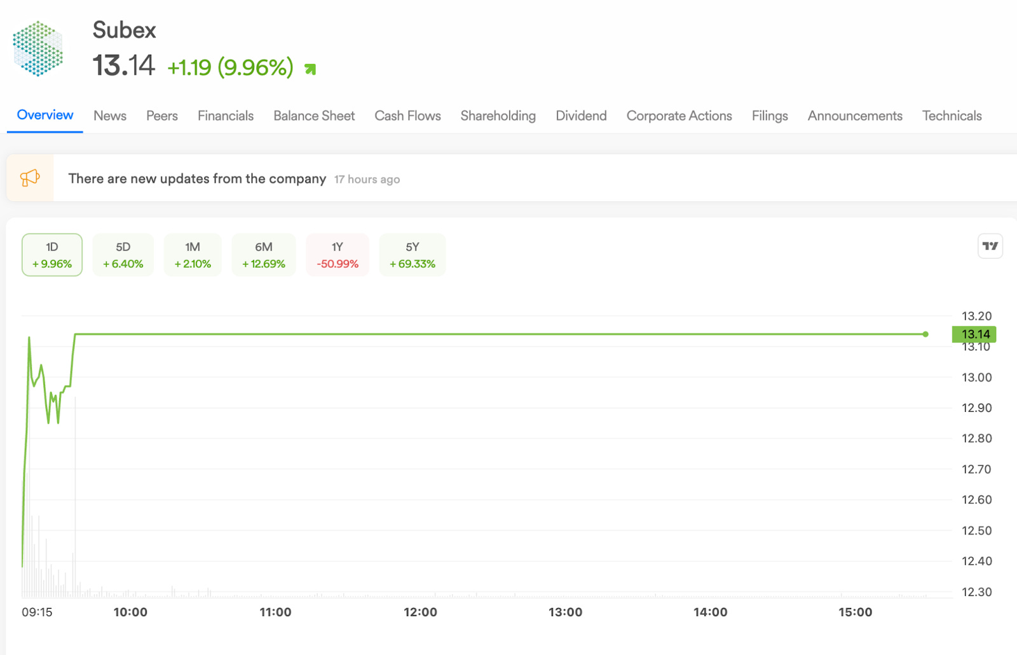Switch to the Technicals tab
The width and height of the screenshot is (1017, 655).
tap(952, 116)
